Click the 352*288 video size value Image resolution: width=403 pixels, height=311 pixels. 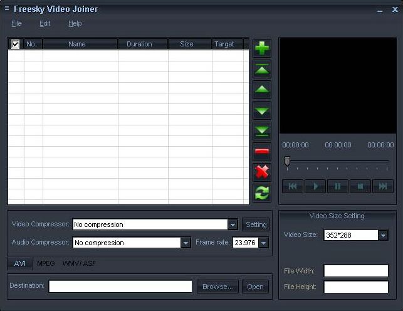pos(351,235)
